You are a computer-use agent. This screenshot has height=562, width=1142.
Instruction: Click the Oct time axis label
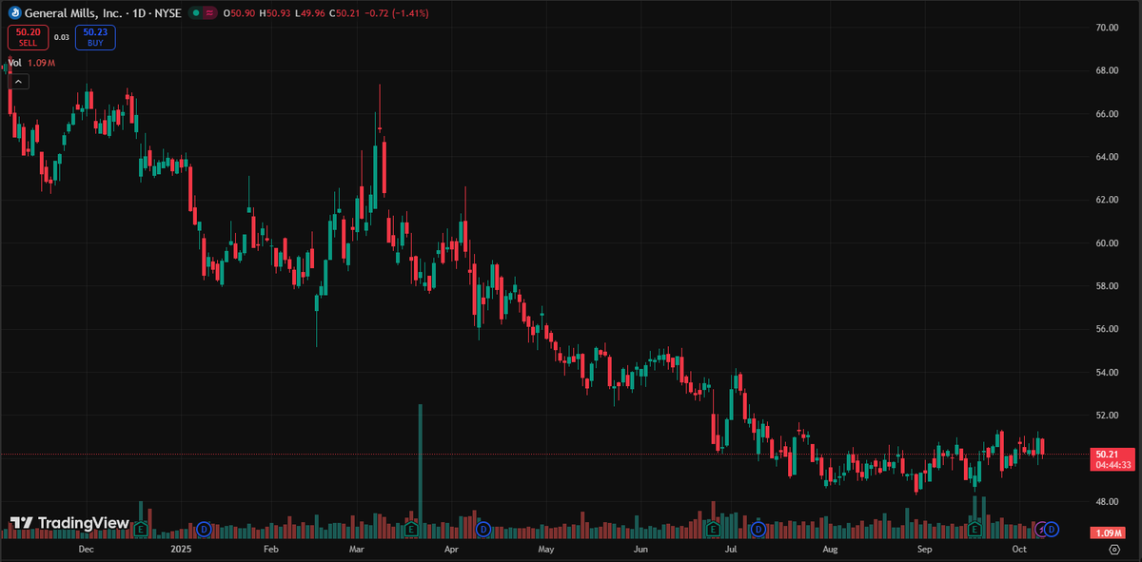click(x=1019, y=550)
